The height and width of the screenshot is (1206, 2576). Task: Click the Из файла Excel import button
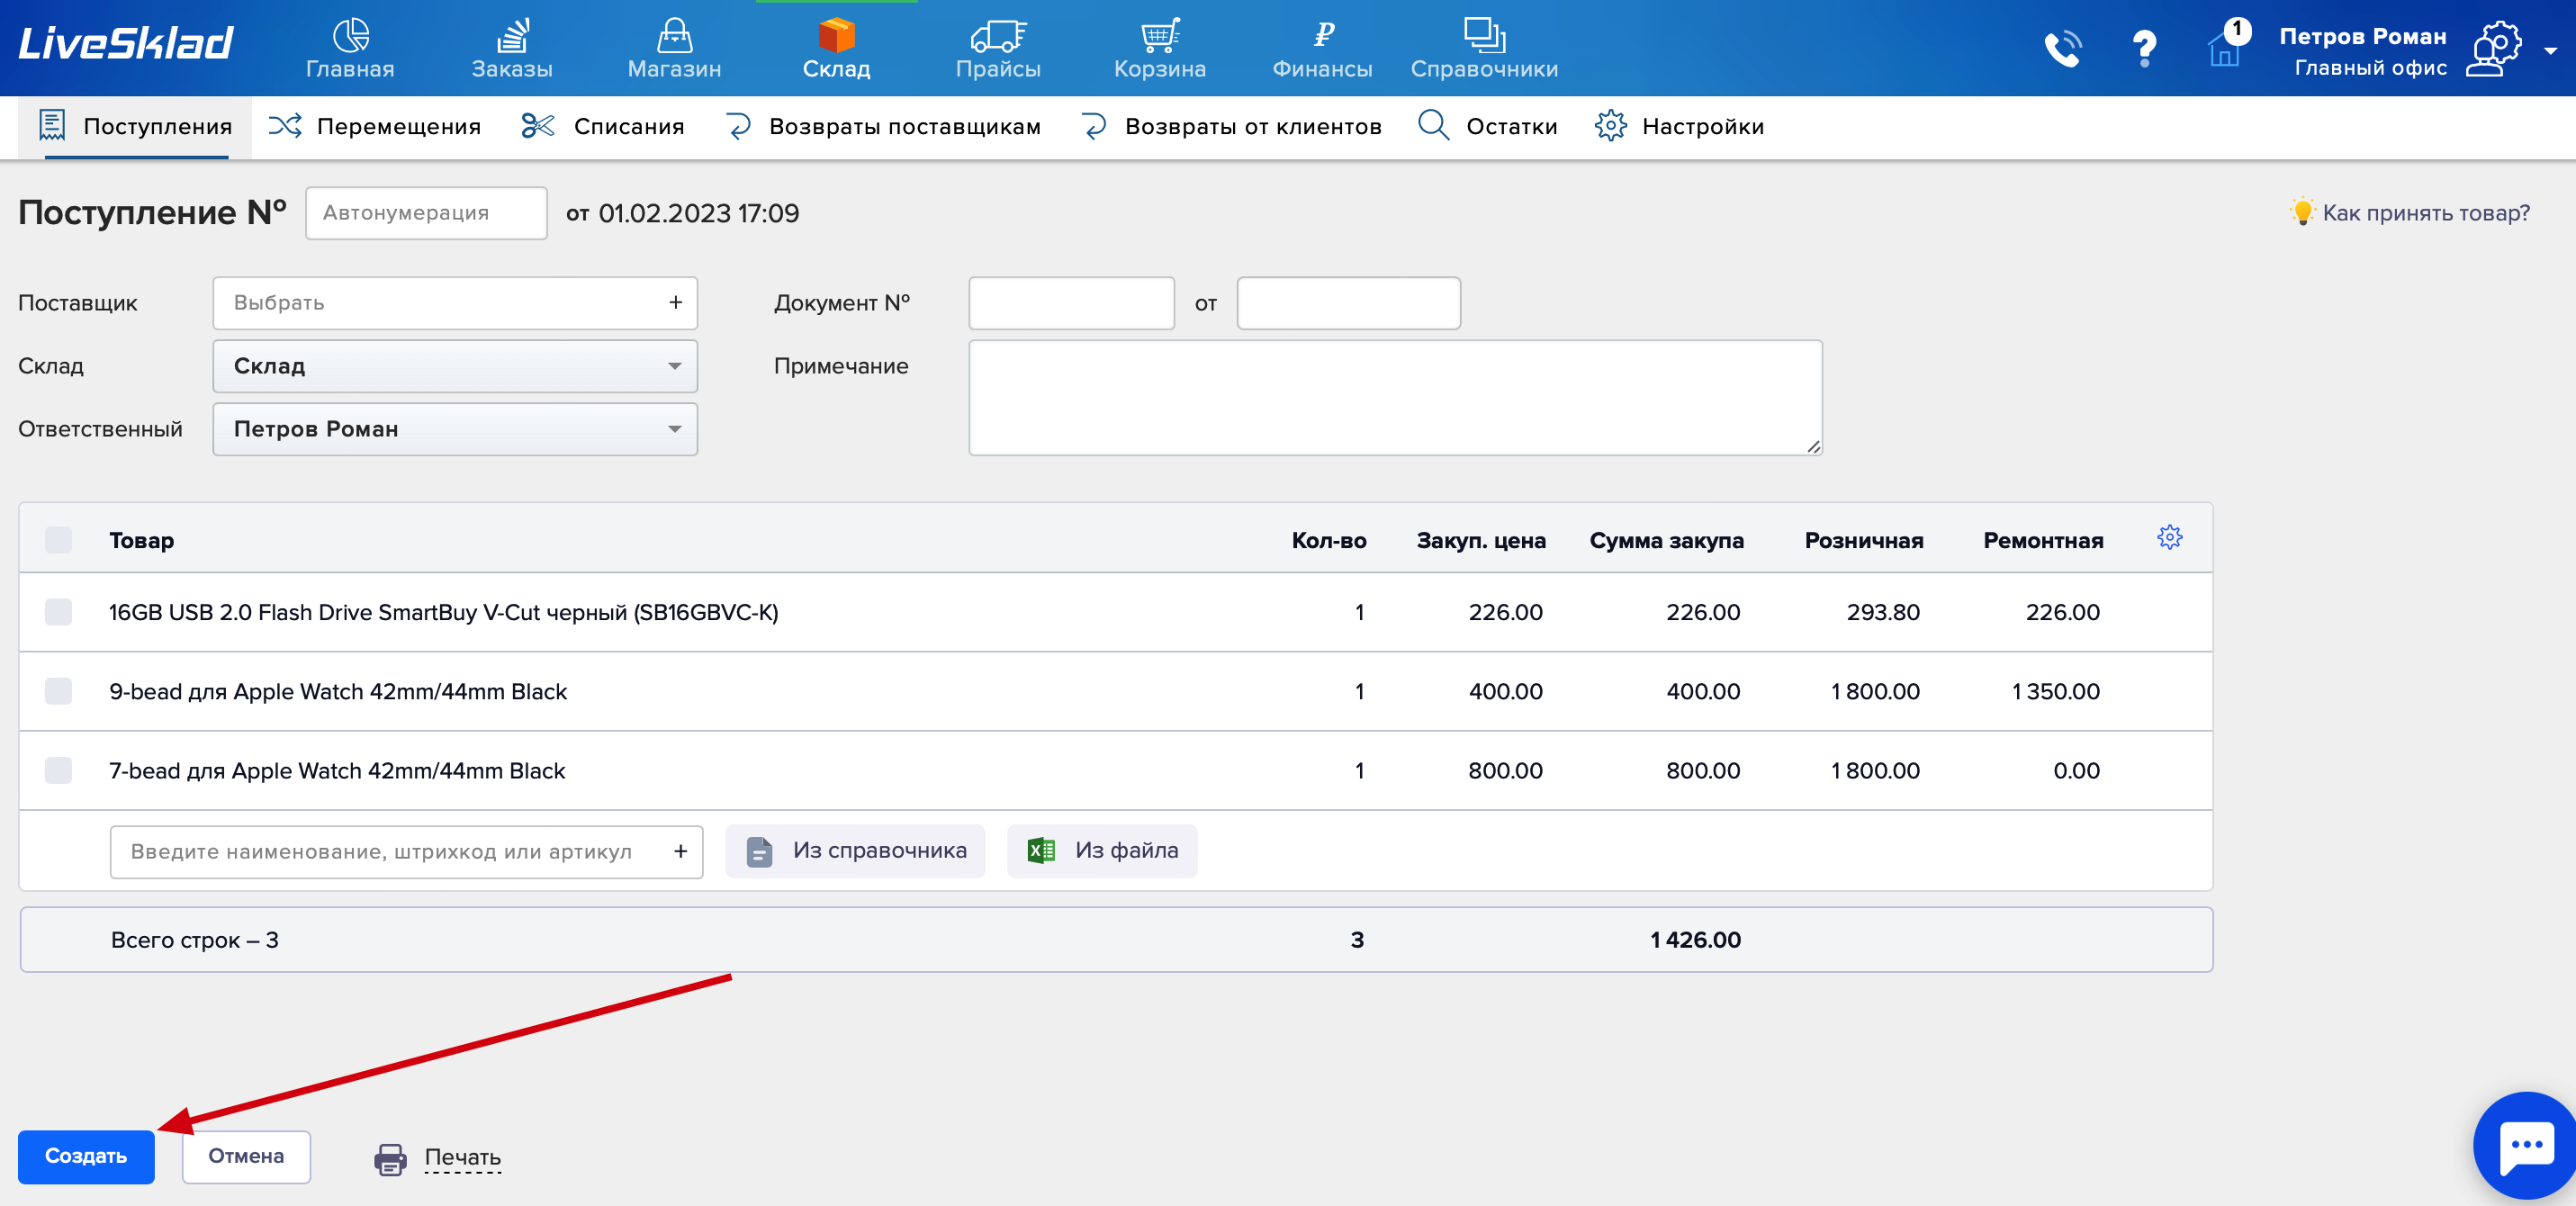tap(1102, 851)
